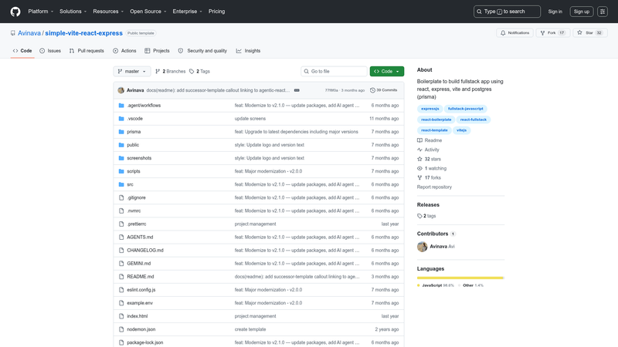View the 1 watching link

432,168
